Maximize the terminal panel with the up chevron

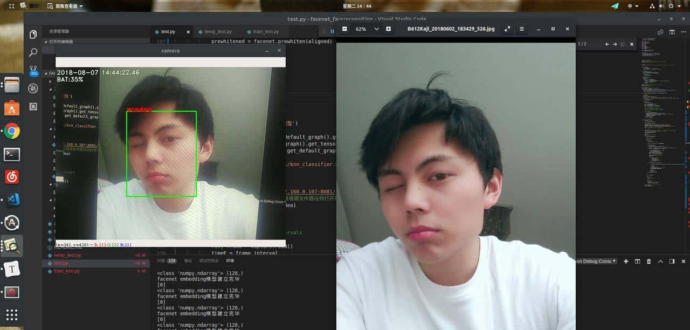point(660,262)
